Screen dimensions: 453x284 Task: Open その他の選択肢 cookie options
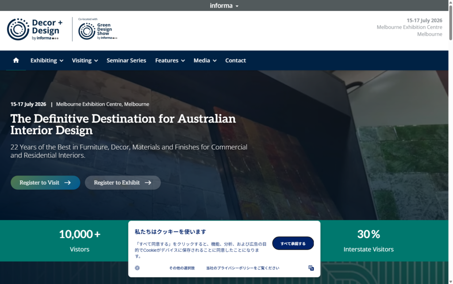(181, 268)
